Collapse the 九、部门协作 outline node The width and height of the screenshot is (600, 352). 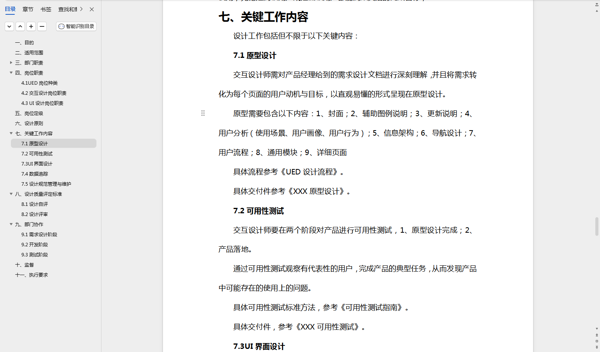point(11,224)
